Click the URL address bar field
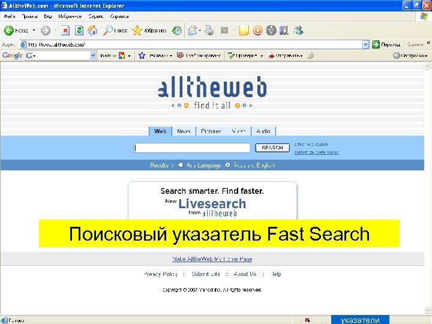 point(194,44)
